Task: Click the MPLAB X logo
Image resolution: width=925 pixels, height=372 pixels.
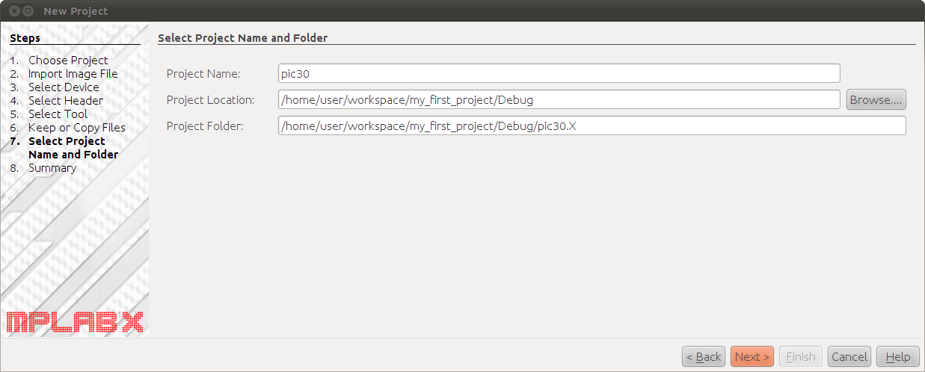Action: tap(75, 322)
